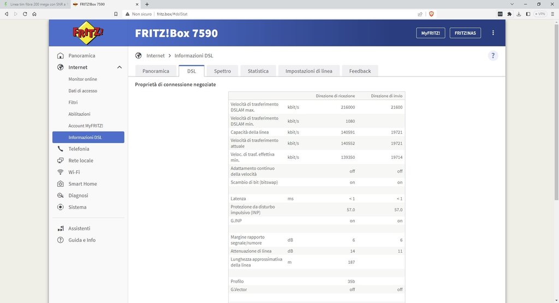
Task: Open the Panoramica home icon in sidebar
Action: 61,56
